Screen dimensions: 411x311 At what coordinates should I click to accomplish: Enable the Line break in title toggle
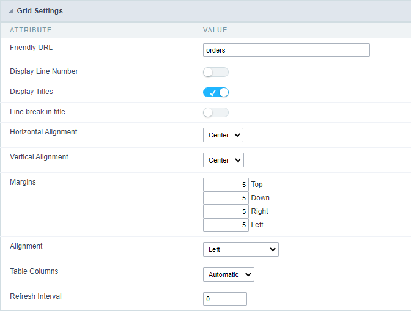coord(216,112)
